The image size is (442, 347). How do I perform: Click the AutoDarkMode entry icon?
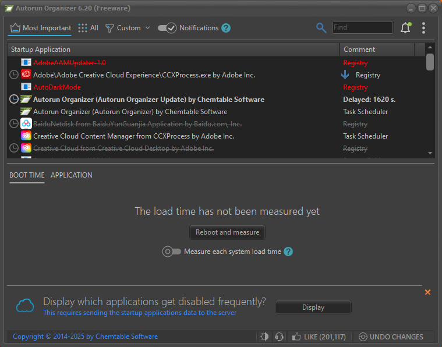[26, 87]
